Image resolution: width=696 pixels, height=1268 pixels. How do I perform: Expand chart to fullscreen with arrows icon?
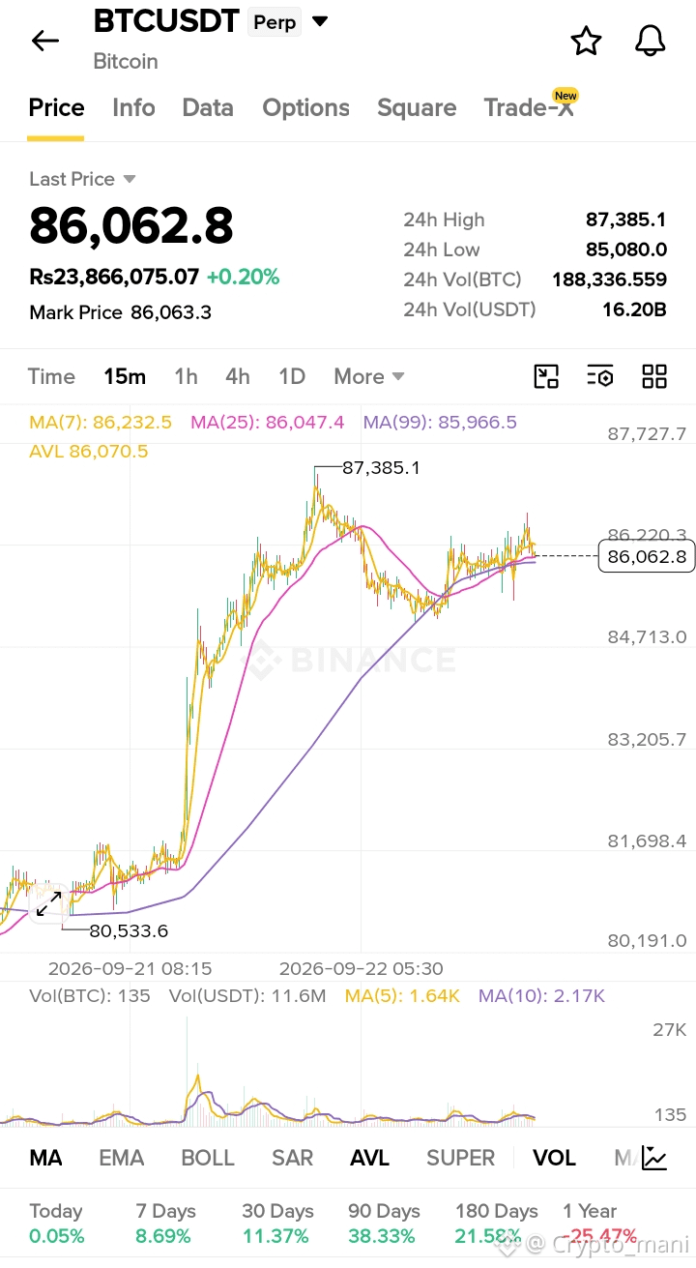[48, 903]
